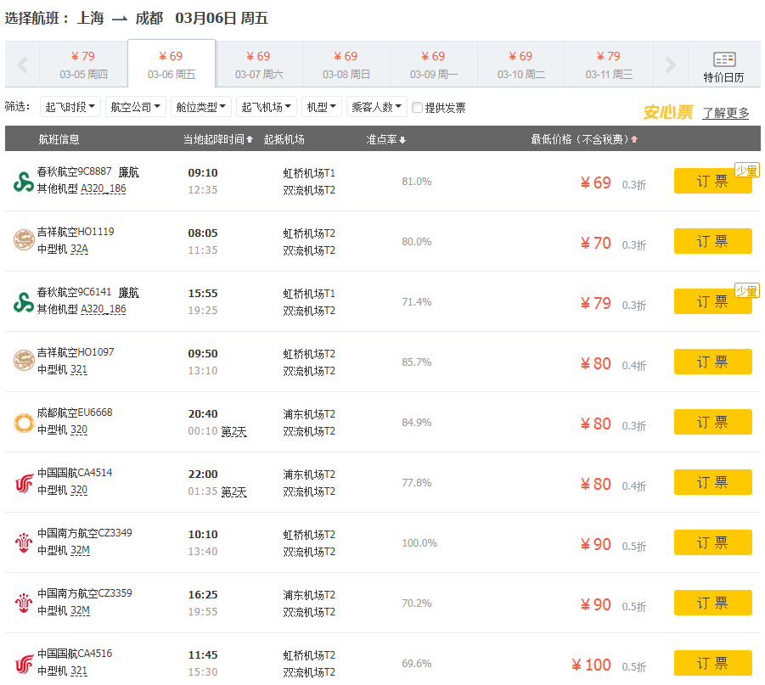Click aircraft type 321 for flight CA4516
Viewport: 765px width, 685px height.
pyautogui.click(x=79, y=671)
